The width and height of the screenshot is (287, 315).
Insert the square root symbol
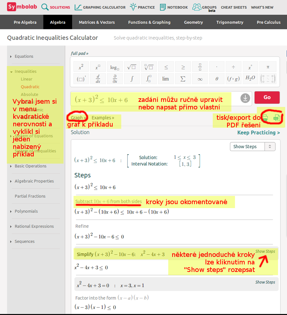(x=131, y=67)
